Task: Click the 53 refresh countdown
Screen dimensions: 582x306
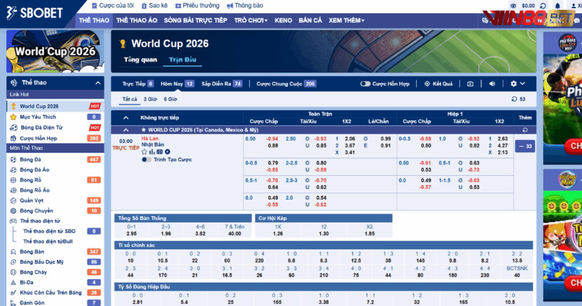Action: 518,99
